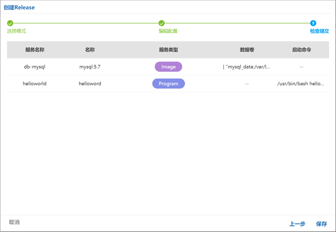Select the db-mysql service name cell
Screen dimensions: 336x232
(x=35, y=67)
